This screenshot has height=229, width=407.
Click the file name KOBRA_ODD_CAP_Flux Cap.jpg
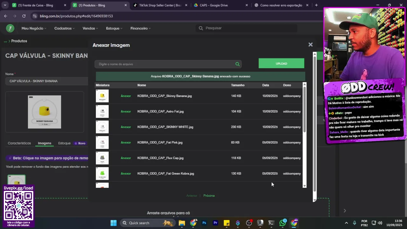(x=160, y=158)
